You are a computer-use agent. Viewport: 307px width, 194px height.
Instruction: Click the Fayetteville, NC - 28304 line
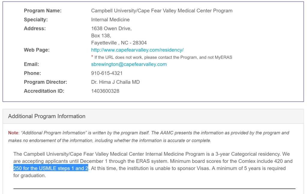pos(119,43)
